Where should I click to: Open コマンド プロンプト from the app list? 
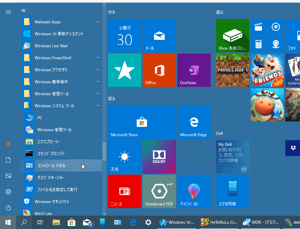click(x=61, y=153)
